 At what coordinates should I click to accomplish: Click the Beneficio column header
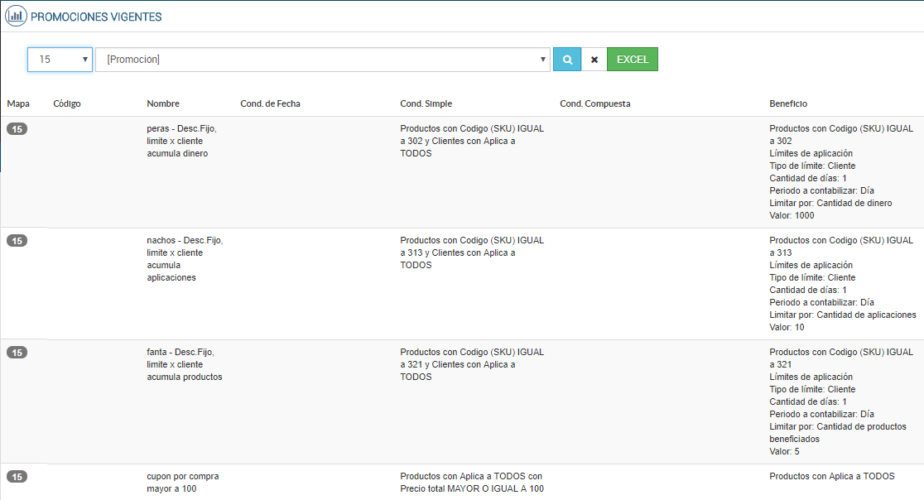(788, 103)
